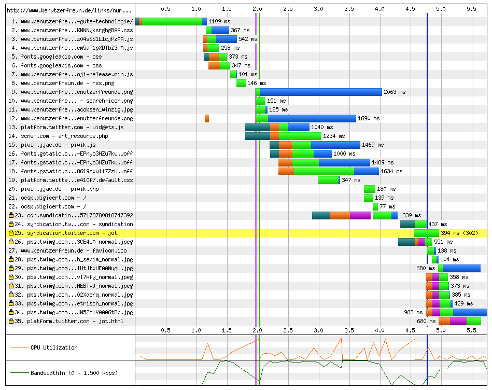Click the 1234 ms bar of request 14
492x390 pixels.
284,136
